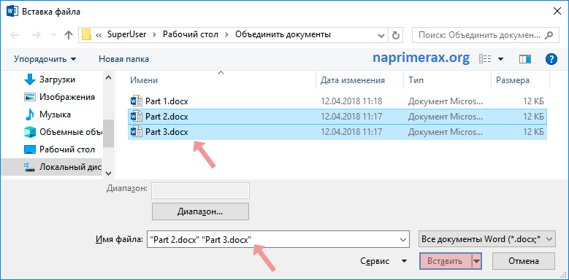Screen dimensions: 569x280
Task: Click the Диапазон... button
Action: 200,211
